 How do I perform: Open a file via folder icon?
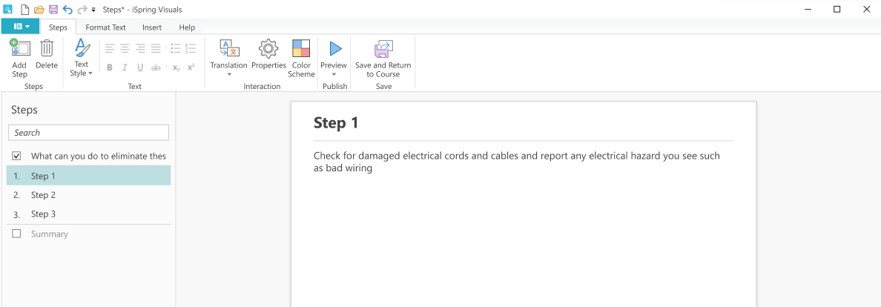coord(39,10)
